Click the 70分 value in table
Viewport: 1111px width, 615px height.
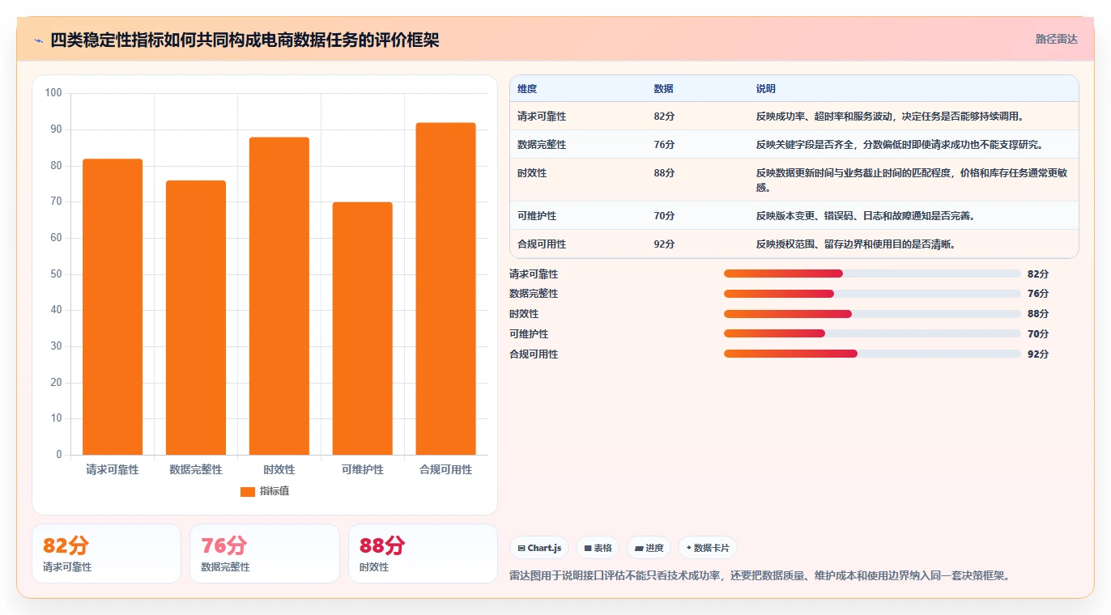[x=664, y=216]
